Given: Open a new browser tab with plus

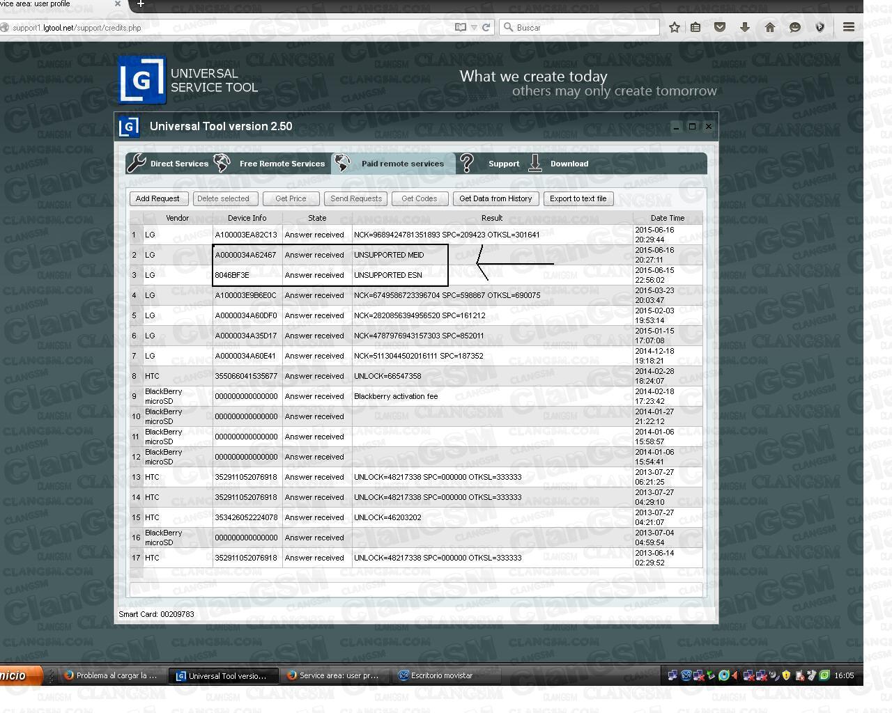Looking at the screenshot, I should (140, 3).
